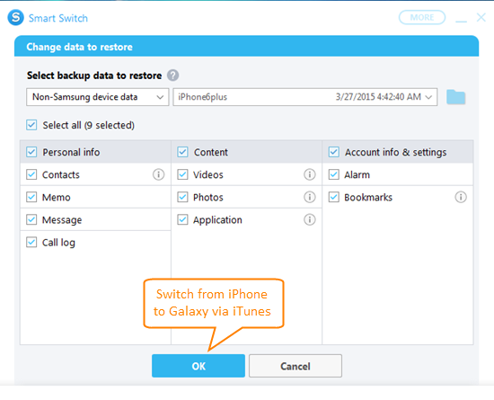Uncheck the Personal info group checkbox
Screen dimensions: 494x400
pyautogui.click(x=31, y=152)
